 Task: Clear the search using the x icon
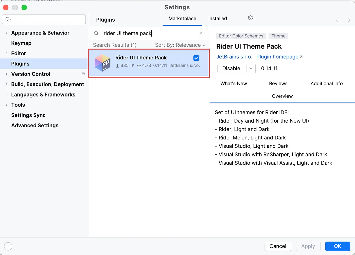point(201,33)
